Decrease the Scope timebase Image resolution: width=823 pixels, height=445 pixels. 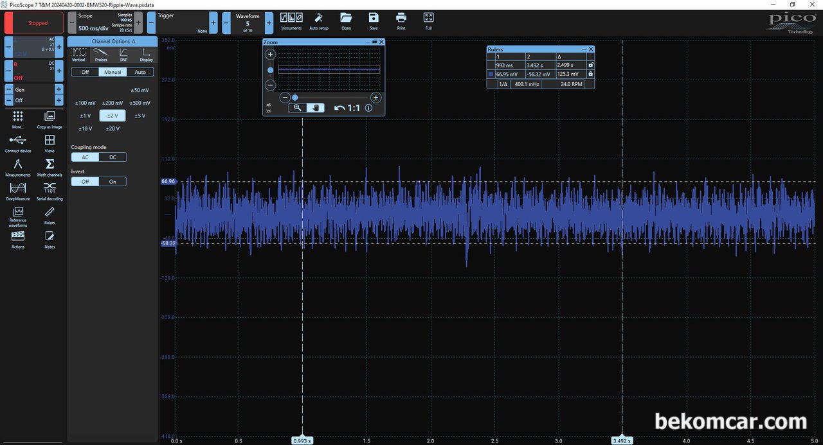pos(72,23)
